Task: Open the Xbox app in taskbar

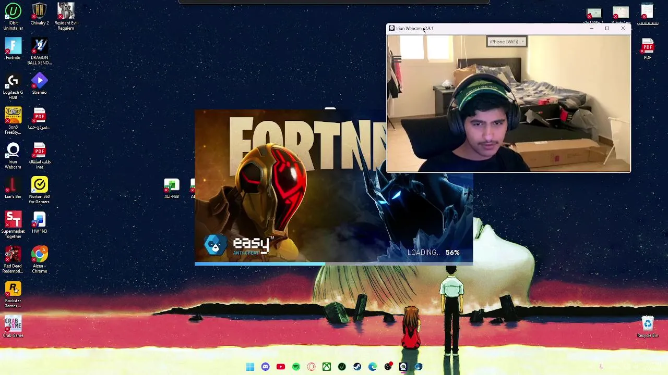Action: [x=326, y=367]
